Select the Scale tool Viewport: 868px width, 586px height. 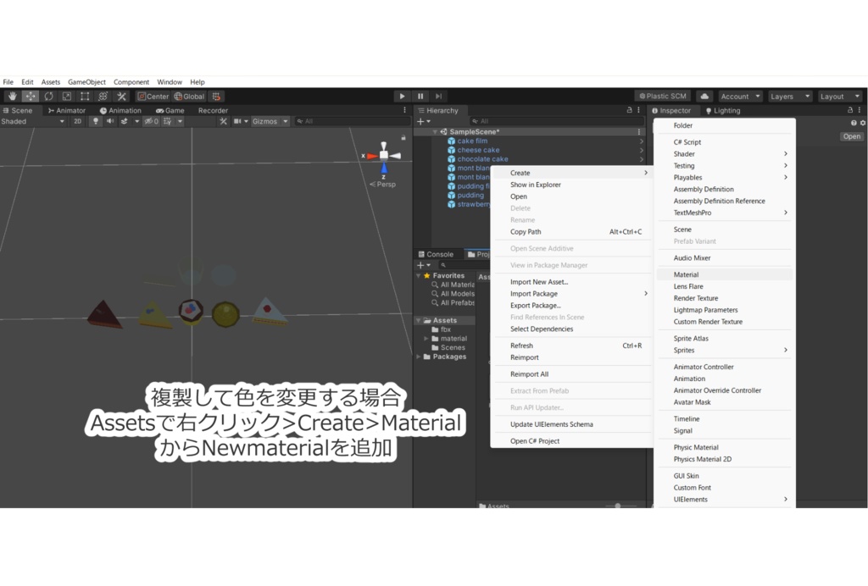pyautogui.click(x=67, y=97)
